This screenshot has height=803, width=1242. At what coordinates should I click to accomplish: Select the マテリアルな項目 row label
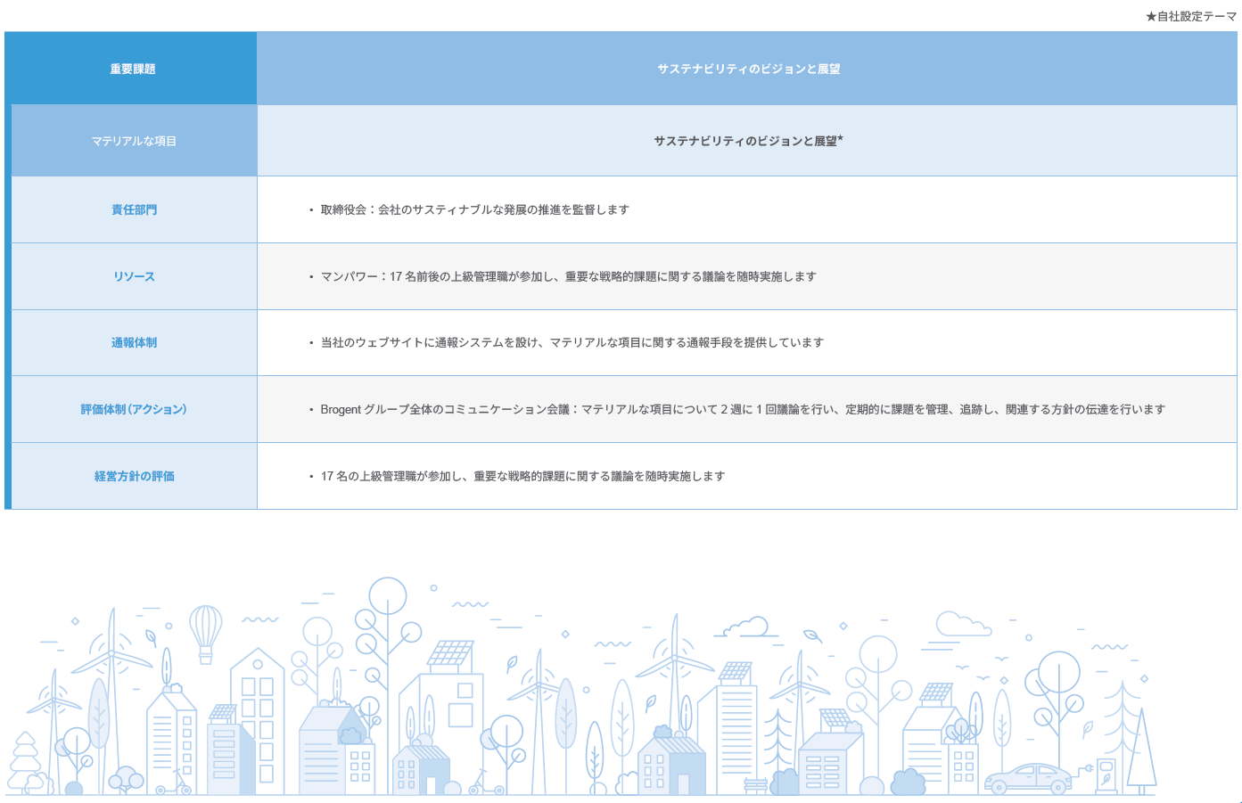pos(134,141)
